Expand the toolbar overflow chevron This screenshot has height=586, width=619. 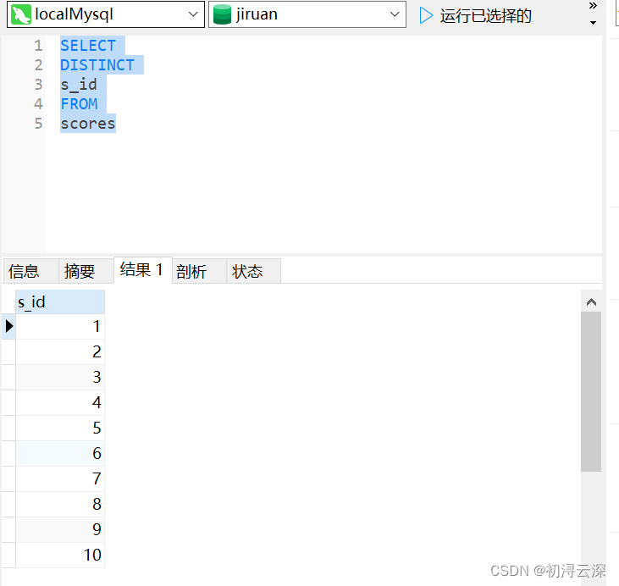point(593,6)
